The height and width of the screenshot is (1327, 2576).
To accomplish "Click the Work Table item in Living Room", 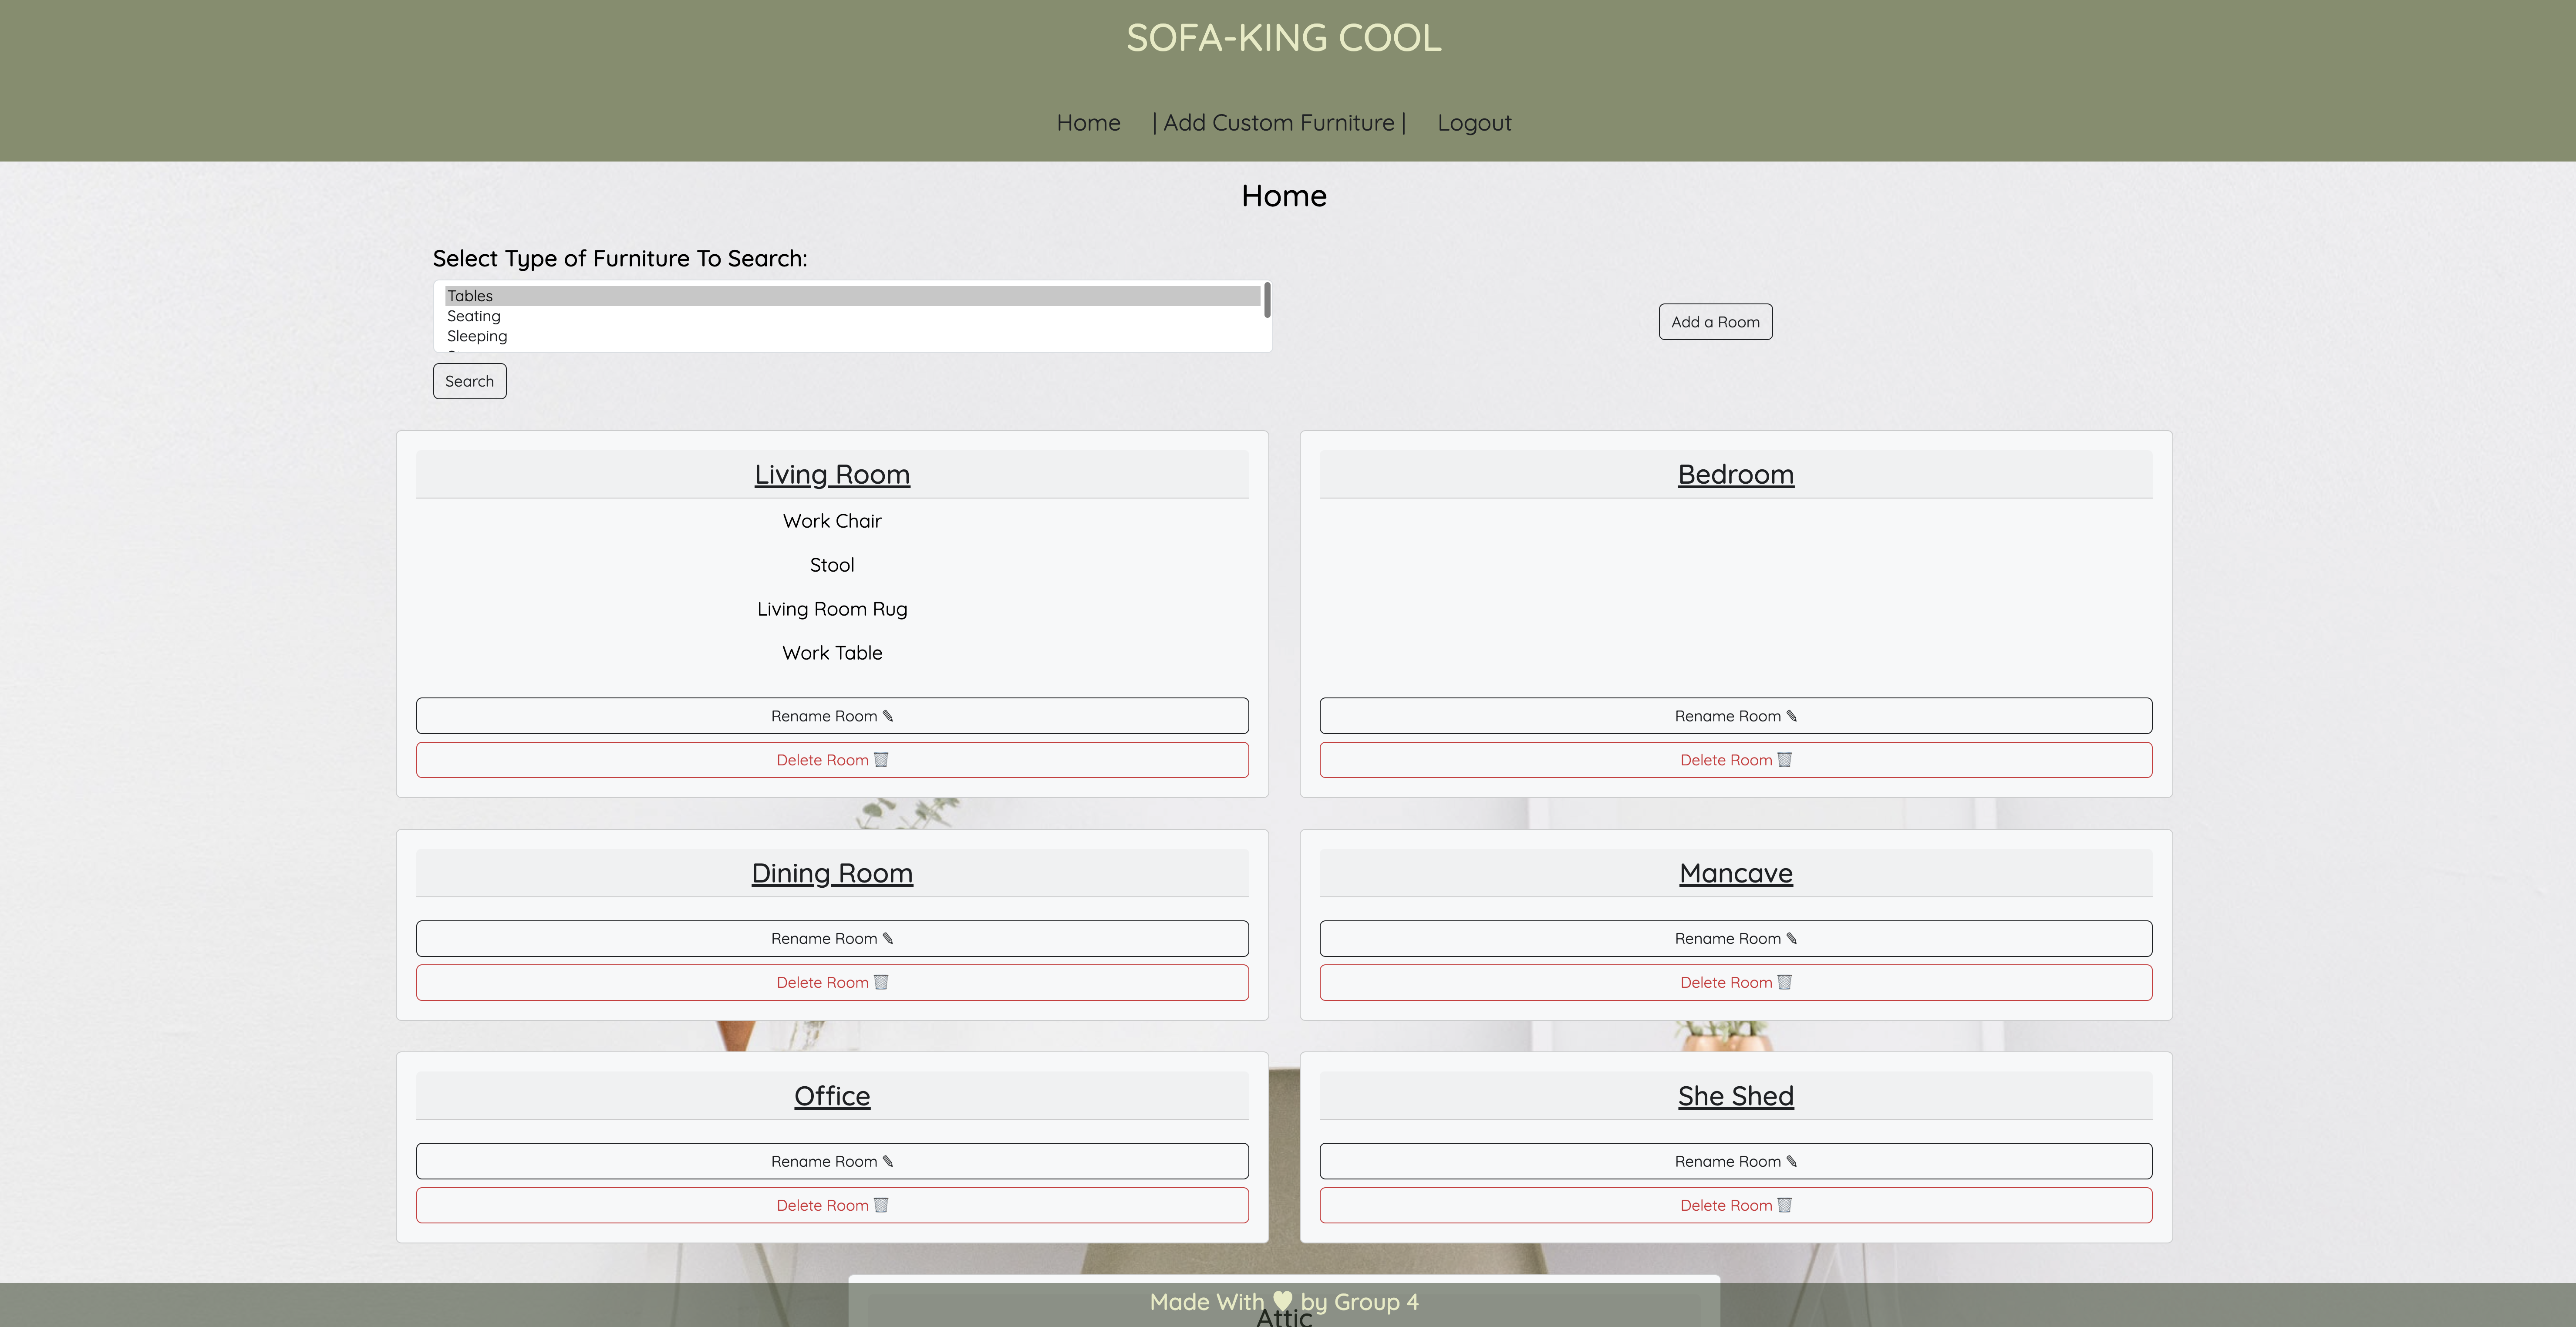I will pos(832,653).
